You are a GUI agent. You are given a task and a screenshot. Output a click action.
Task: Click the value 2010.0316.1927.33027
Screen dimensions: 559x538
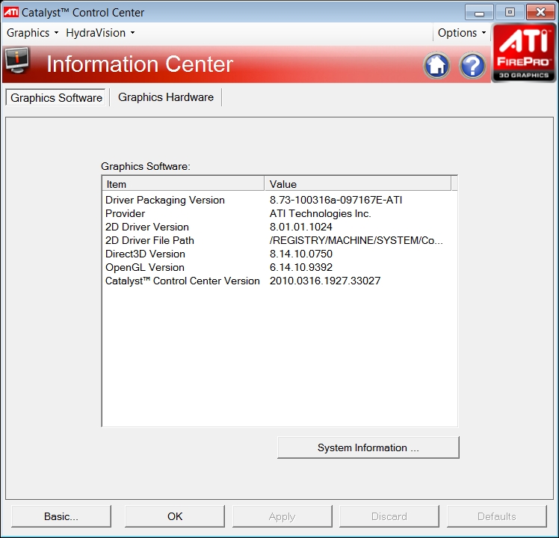point(325,281)
